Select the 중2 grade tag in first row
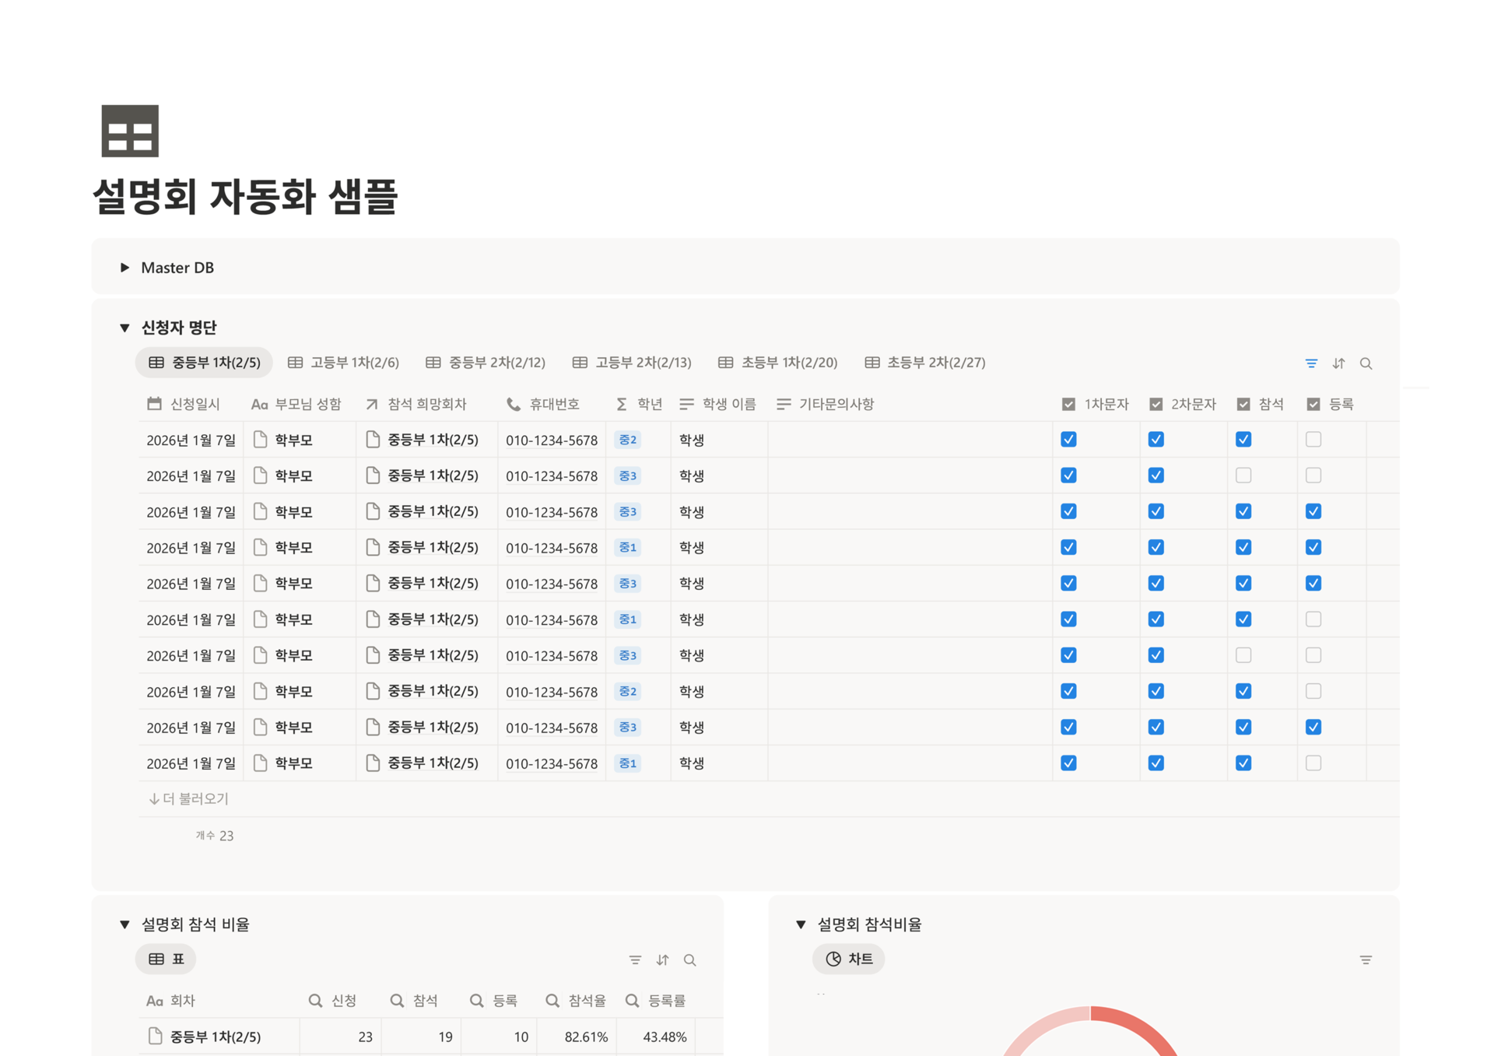1494x1056 pixels. pos(627,439)
